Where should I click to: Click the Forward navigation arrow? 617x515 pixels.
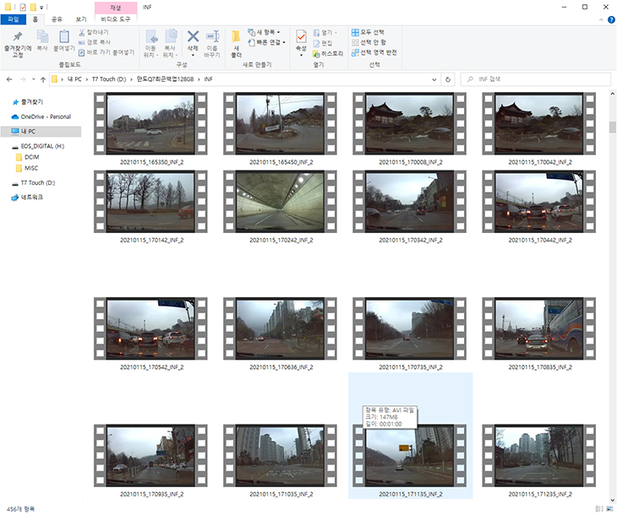[x=23, y=79]
